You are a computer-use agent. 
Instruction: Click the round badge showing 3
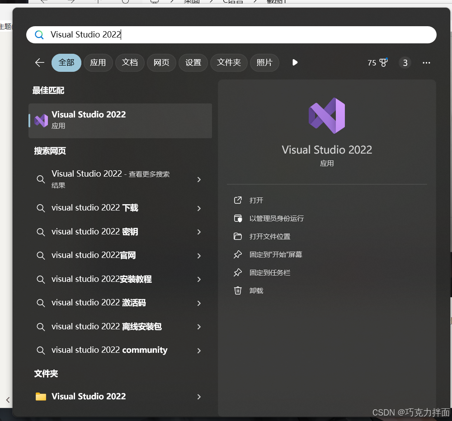[x=405, y=62]
